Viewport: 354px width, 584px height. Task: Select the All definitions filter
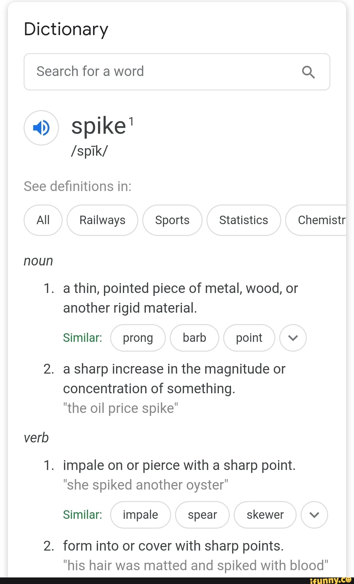coord(43,220)
